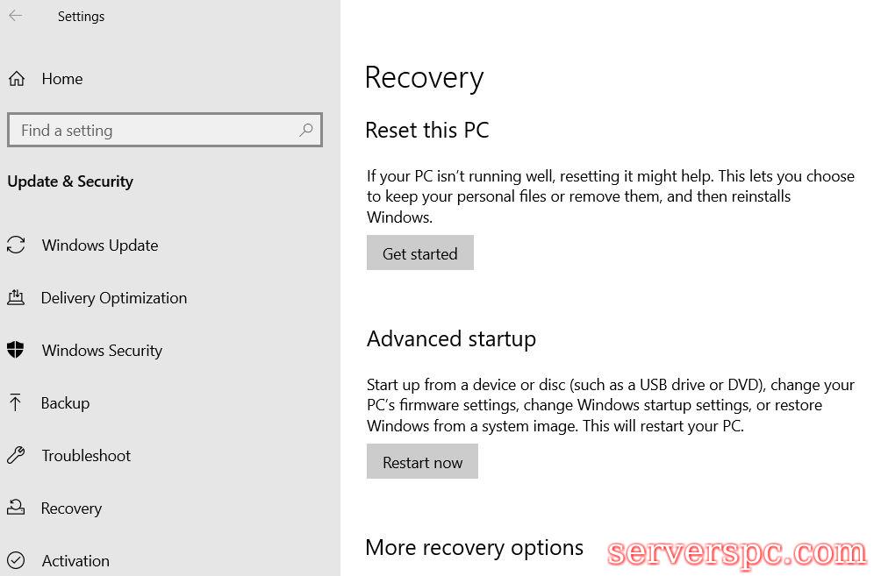Click the Troubleshoot wrench icon
The width and height of the screenshot is (881, 576).
coord(16,456)
